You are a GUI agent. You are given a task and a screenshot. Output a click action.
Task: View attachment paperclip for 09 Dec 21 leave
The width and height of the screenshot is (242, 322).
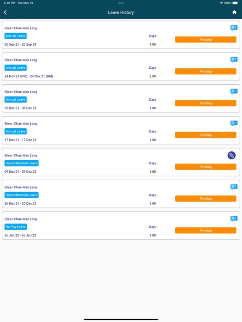point(231,156)
